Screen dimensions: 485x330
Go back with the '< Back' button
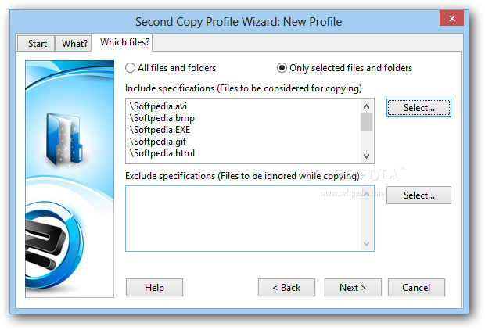[x=286, y=288]
